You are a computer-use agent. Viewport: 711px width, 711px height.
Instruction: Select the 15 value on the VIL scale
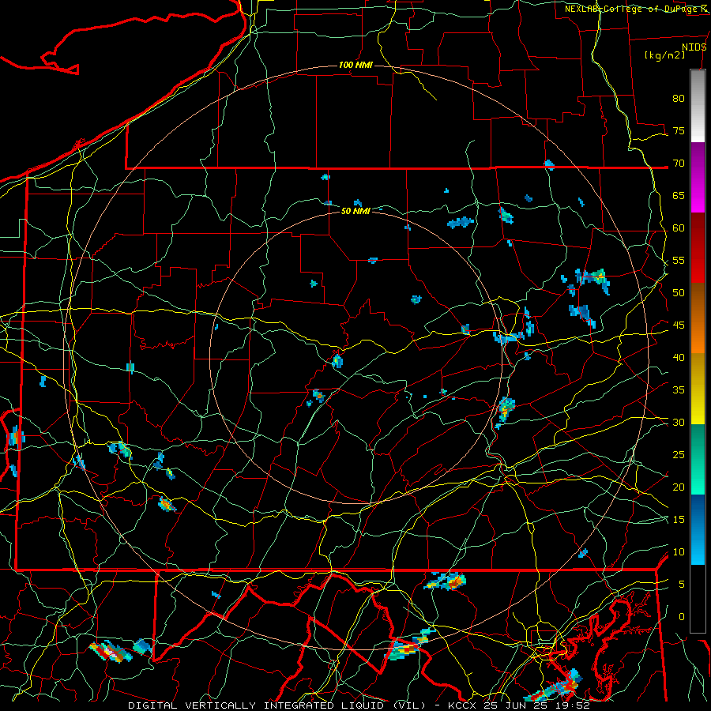679,519
